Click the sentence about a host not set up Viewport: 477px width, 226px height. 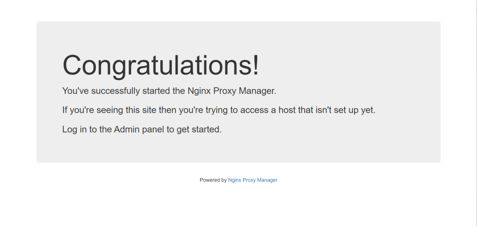click(218, 110)
